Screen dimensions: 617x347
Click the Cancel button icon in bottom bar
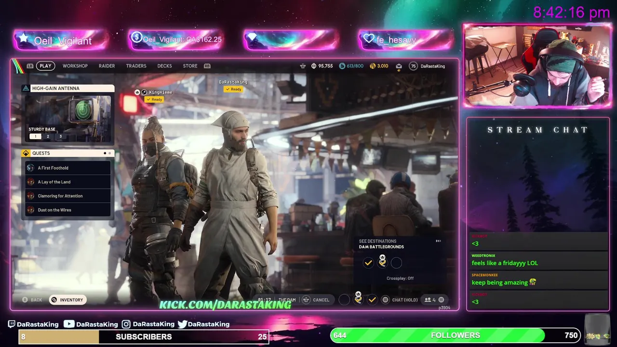(306, 300)
